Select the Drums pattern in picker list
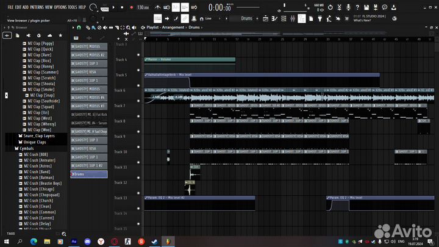439x247 pixels. (x=89, y=174)
